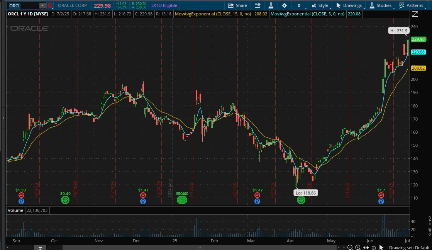
Task: Click the chart mode icon at top right
Action: point(415,14)
